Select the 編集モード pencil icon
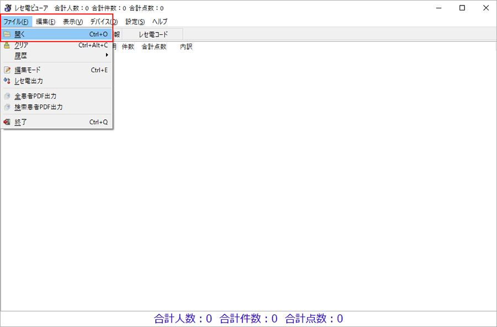This screenshot has width=497, height=327. click(x=7, y=70)
